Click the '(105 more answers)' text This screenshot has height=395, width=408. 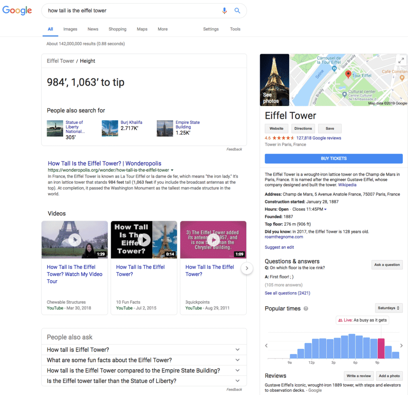coord(284,285)
